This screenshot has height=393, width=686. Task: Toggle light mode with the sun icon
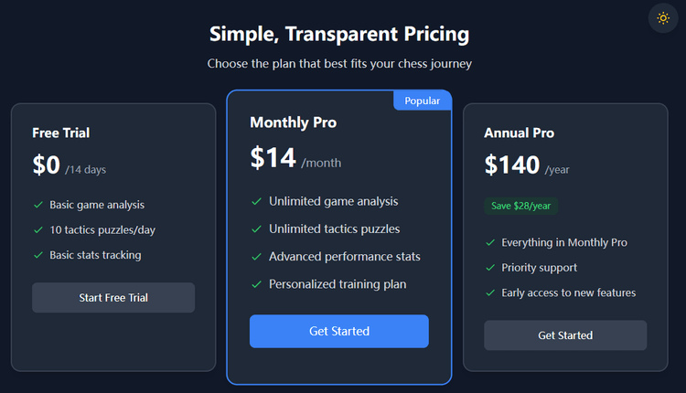(663, 18)
